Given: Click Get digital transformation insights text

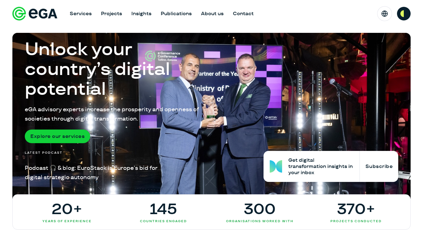Looking at the screenshot, I should [x=321, y=166].
